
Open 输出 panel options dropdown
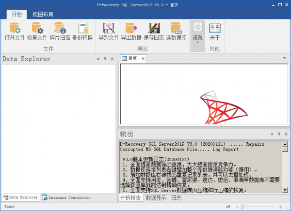pyautogui.click(x=272, y=135)
